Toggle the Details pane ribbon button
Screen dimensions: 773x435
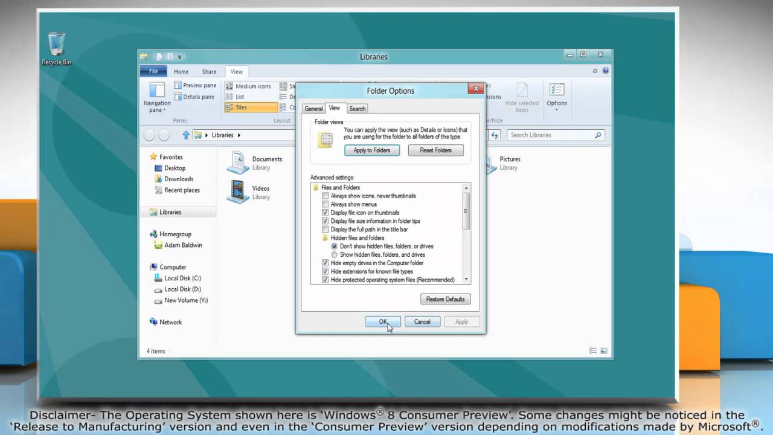[194, 97]
